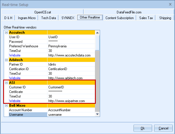Edit the Arbitech TimeOut value
The width and height of the screenshot is (175, 134).
pyautogui.click(x=71, y=74)
